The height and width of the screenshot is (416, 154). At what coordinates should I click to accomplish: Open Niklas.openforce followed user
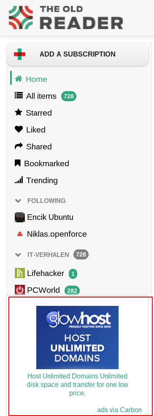point(51,234)
